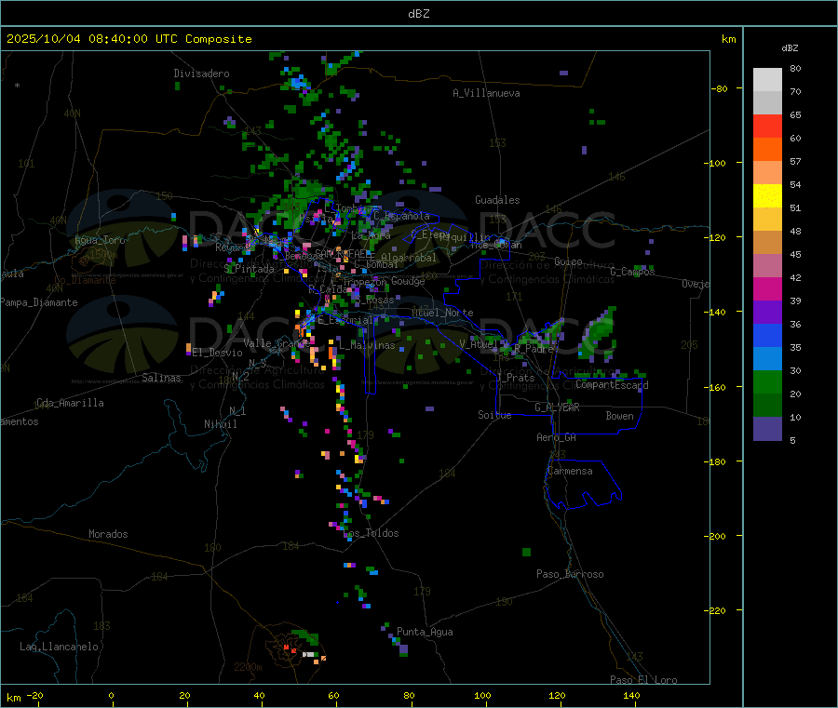Click the 'dBZ' title at top
Image resolution: width=838 pixels, height=708 pixels.
point(418,14)
